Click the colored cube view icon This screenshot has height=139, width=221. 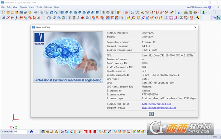[x=195, y=13]
